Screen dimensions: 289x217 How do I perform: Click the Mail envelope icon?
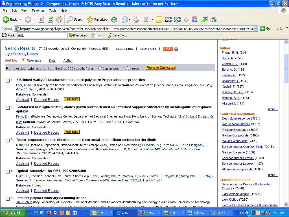125,19
